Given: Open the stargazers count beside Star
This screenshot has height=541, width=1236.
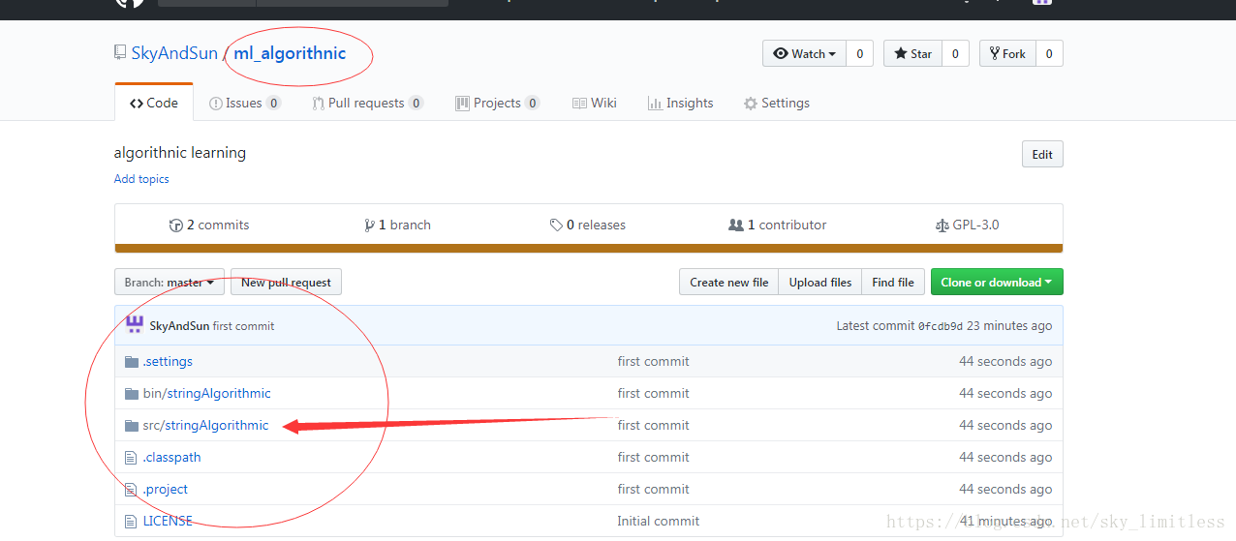Looking at the screenshot, I should [x=955, y=54].
